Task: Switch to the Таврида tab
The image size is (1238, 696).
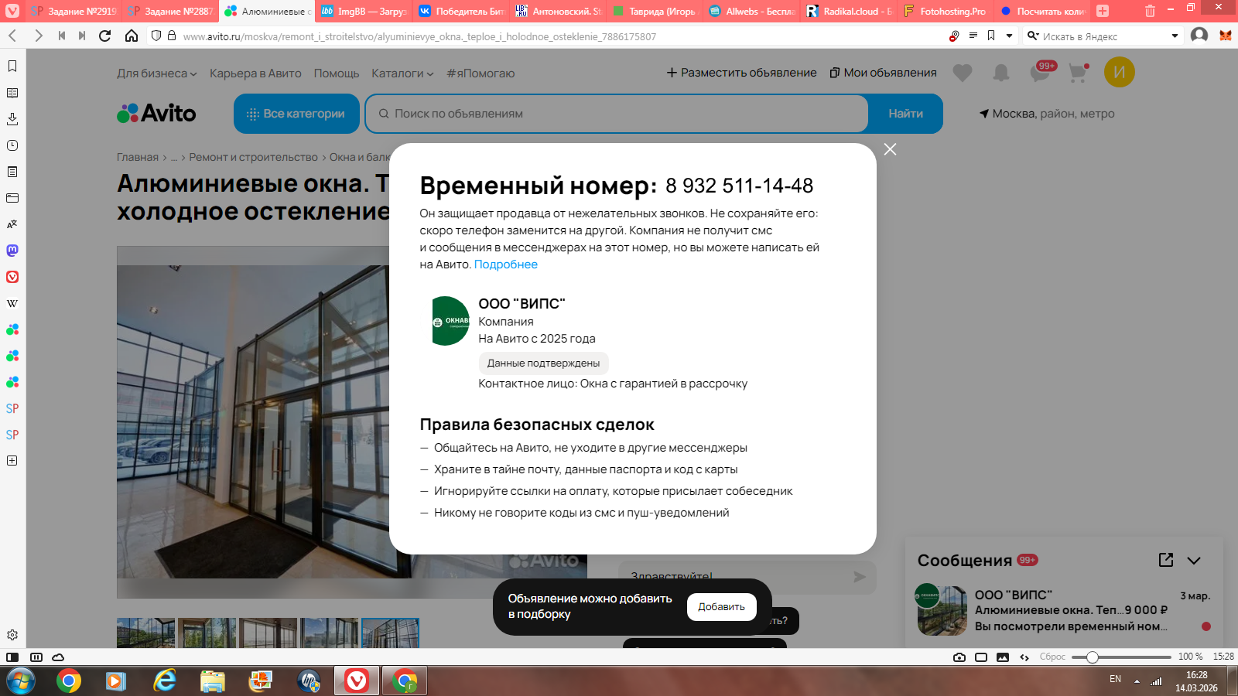Action: (655, 11)
